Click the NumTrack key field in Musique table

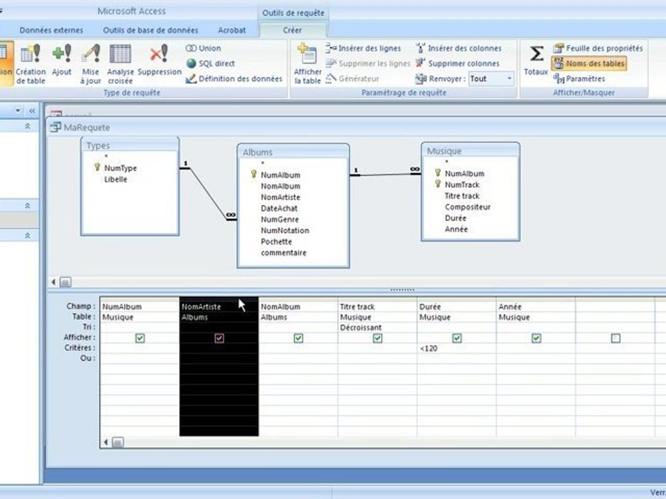pyautogui.click(x=462, y=184)
